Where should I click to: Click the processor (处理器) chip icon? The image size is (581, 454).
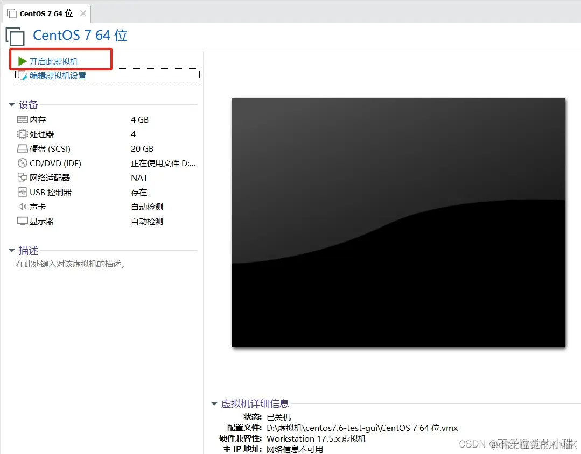click(22, 134)
